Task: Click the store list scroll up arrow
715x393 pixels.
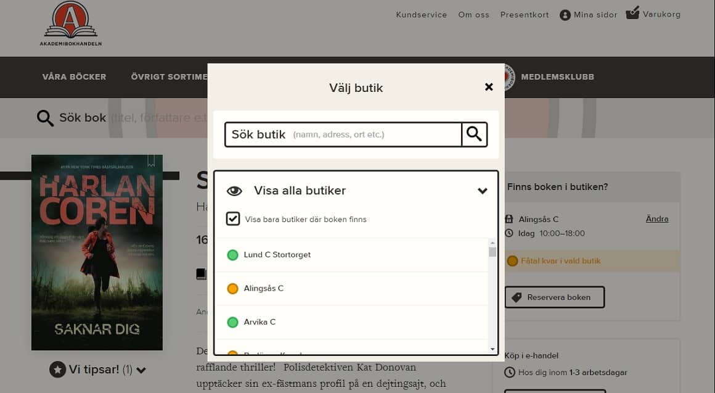Action: tap(492, 243)
